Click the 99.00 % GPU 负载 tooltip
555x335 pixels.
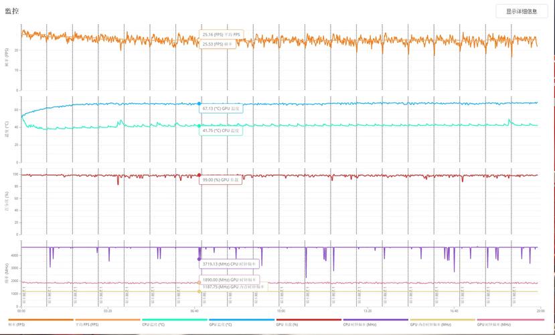coord(222,180)
